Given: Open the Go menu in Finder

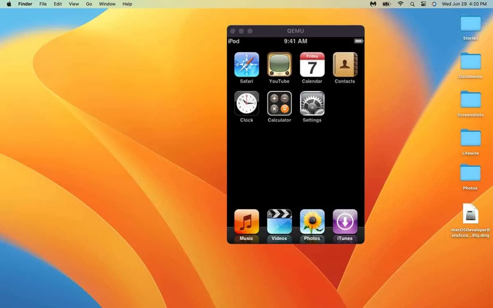Looking at the screenshot, I should [89, 4].
